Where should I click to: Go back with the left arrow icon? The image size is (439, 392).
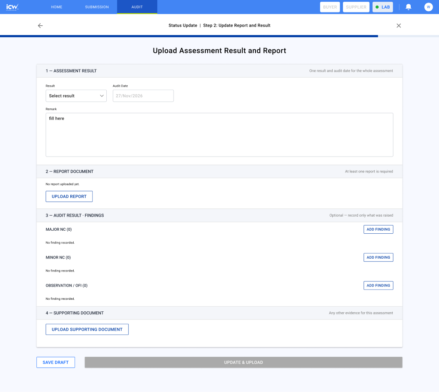coord(40,25)
